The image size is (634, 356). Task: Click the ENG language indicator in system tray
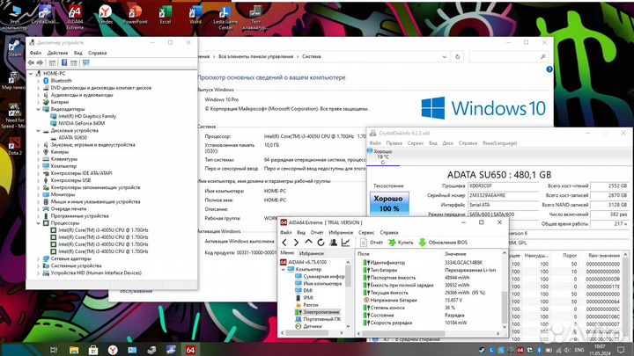click(579, 350)
